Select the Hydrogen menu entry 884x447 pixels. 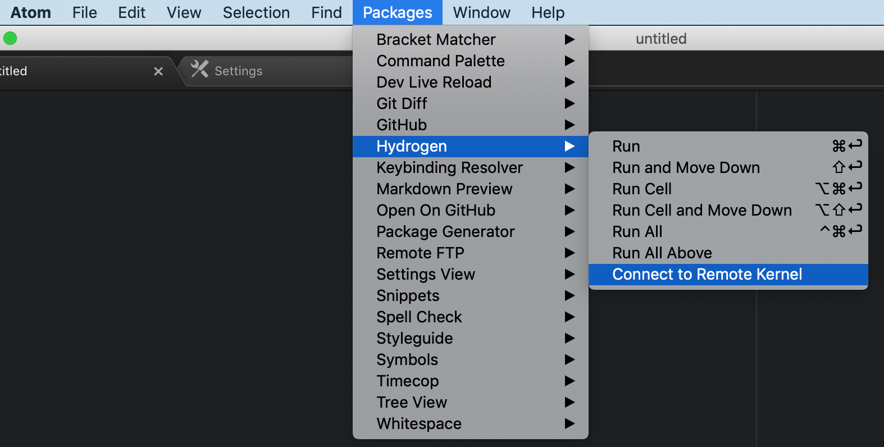(x=412, y=146)
